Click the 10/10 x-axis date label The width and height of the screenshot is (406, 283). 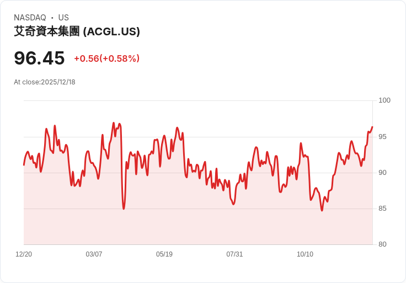pos(304,254)
